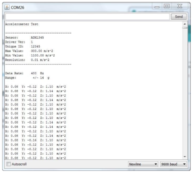Click the scroll down arrow of the output pane
This screenshot has height=173, width=194.
[185, 157]
